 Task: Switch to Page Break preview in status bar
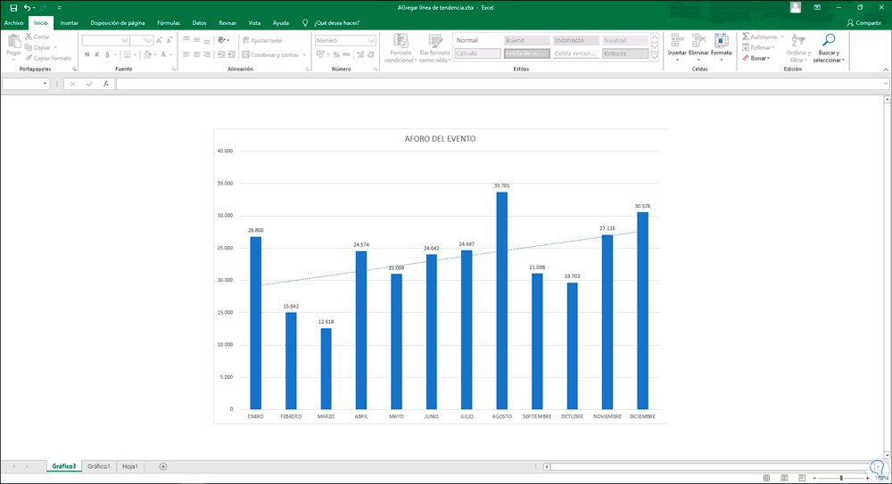[801, 478]
